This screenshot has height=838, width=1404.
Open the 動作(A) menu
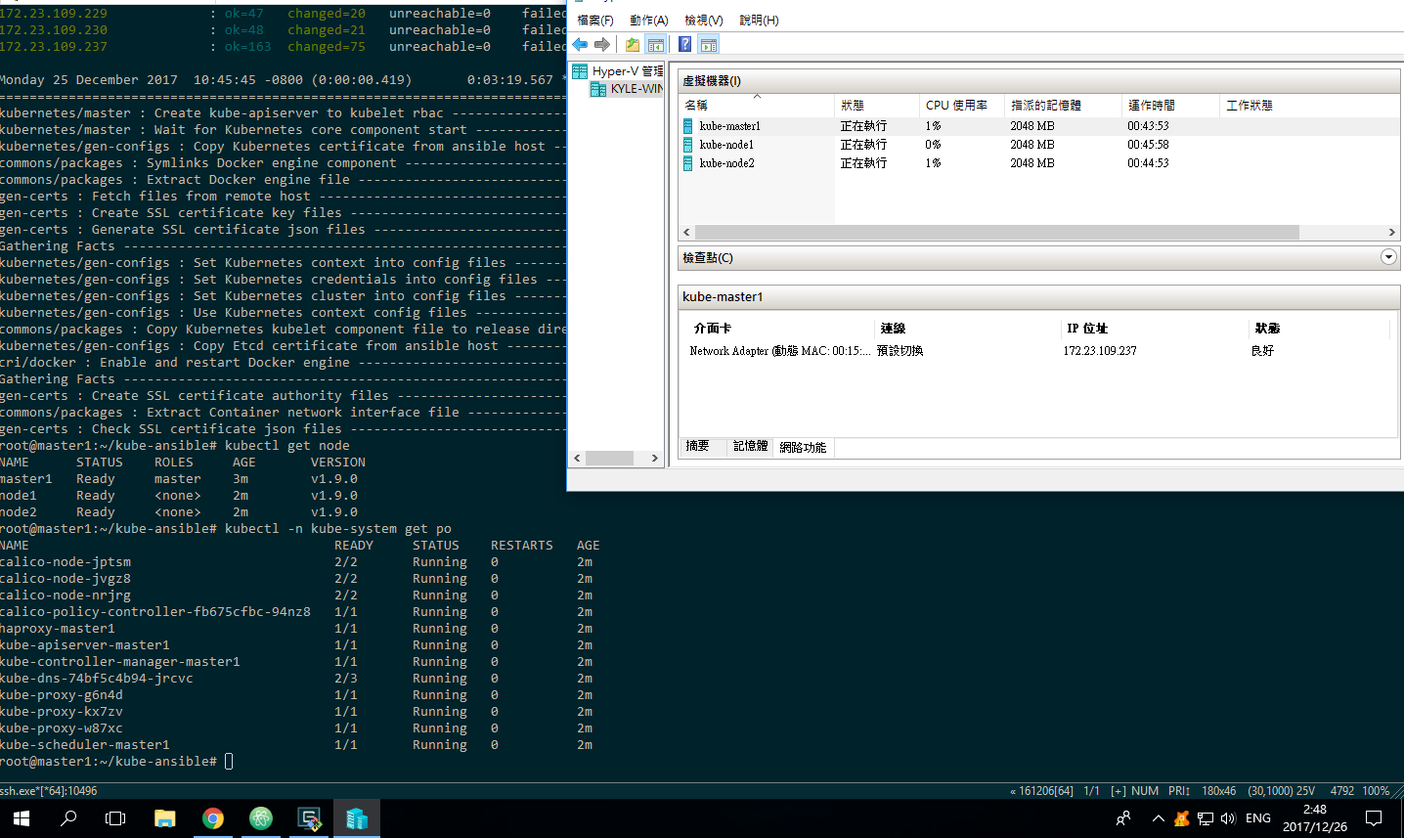pyautogui.click(x=649, y=21)
